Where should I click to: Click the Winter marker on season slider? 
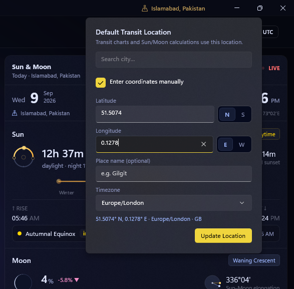(59, 181)
